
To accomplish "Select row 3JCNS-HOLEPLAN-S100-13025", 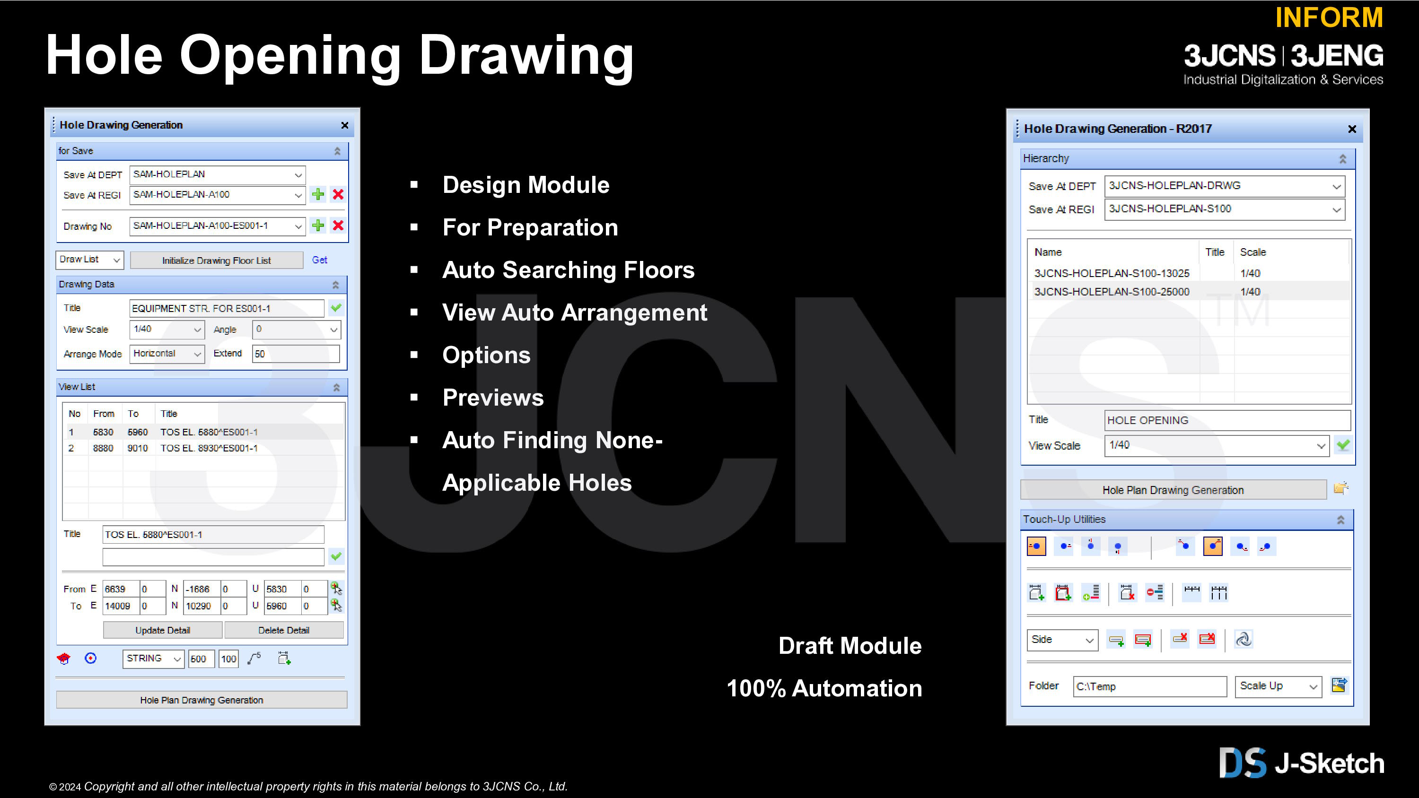I will click(x=1189, y=273).
